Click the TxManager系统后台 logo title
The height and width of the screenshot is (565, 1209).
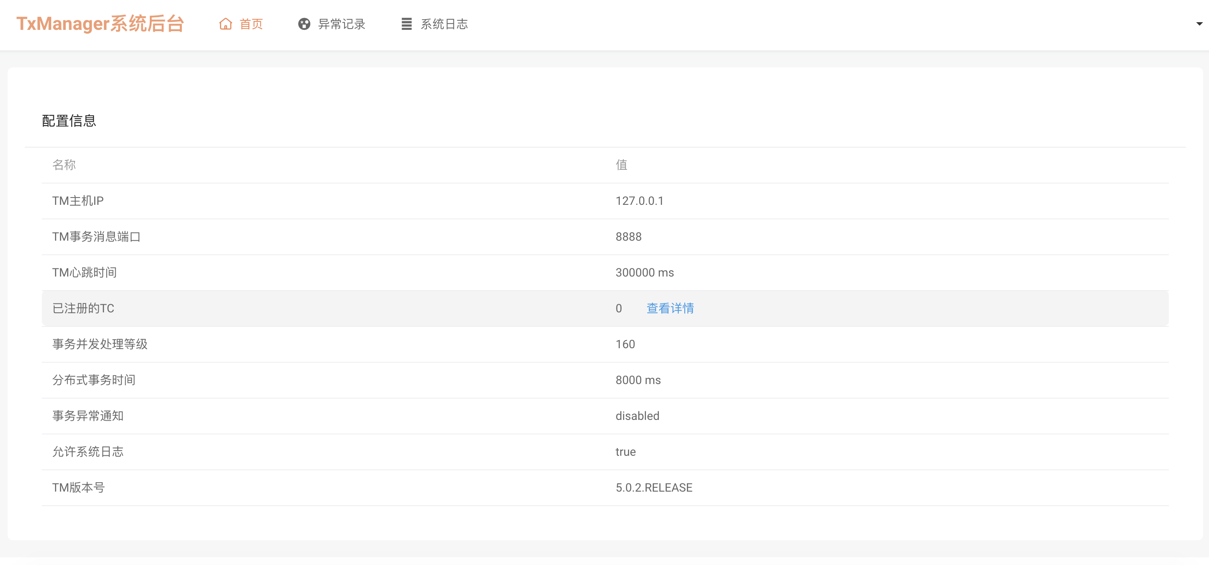(100, 24)
